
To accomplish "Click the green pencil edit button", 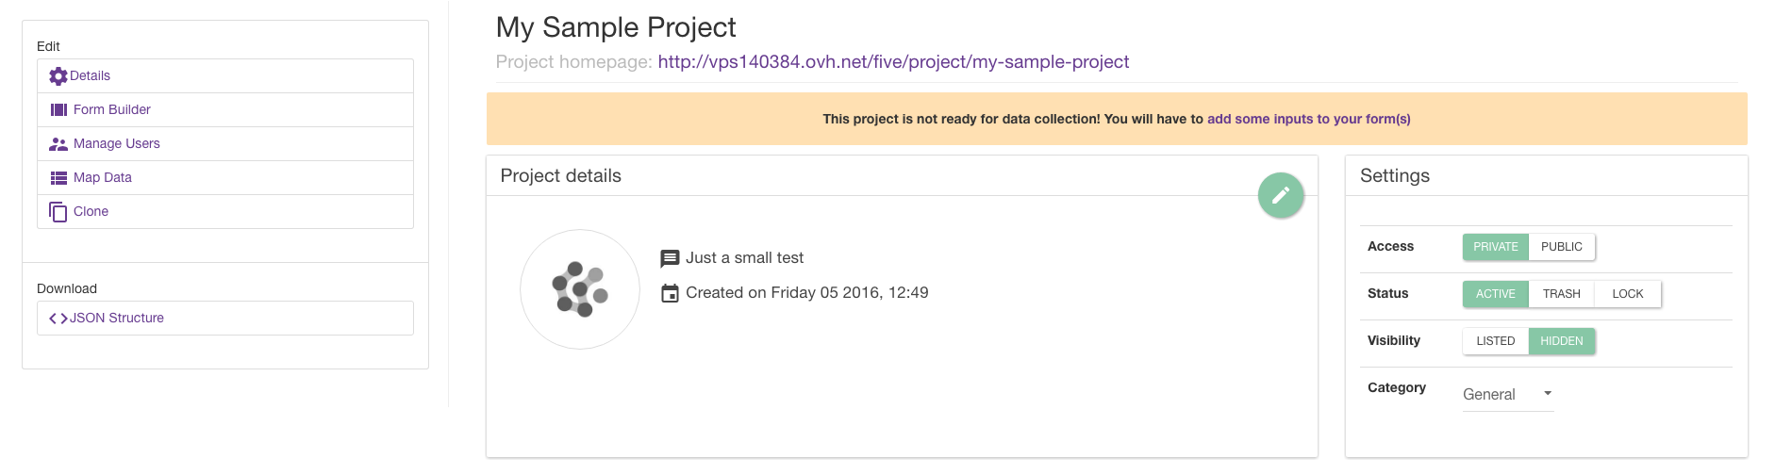I will coord(1281,195).
